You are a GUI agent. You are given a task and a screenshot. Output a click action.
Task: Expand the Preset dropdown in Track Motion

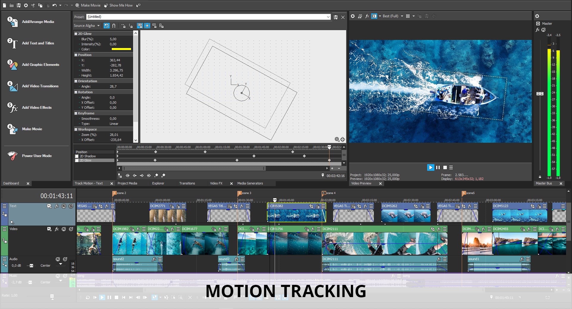pyautogui.click(x=328, y=17)
